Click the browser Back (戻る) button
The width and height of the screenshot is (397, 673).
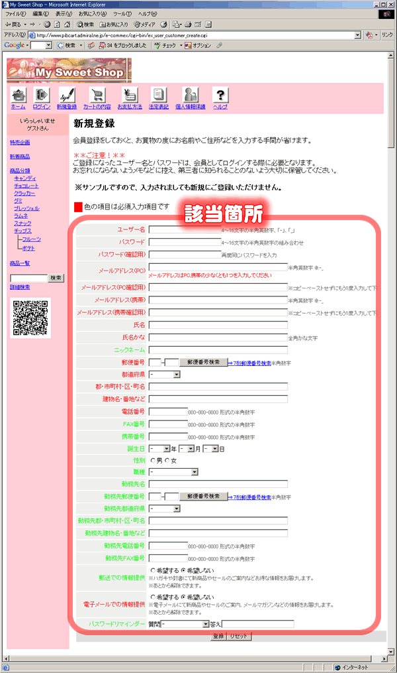(x=13, y=25)
